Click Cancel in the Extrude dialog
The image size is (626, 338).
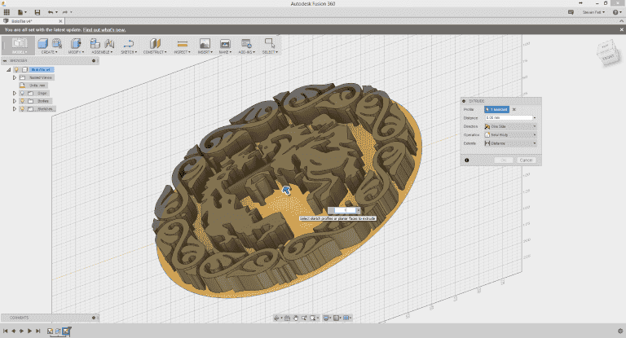tap(527, 160)
